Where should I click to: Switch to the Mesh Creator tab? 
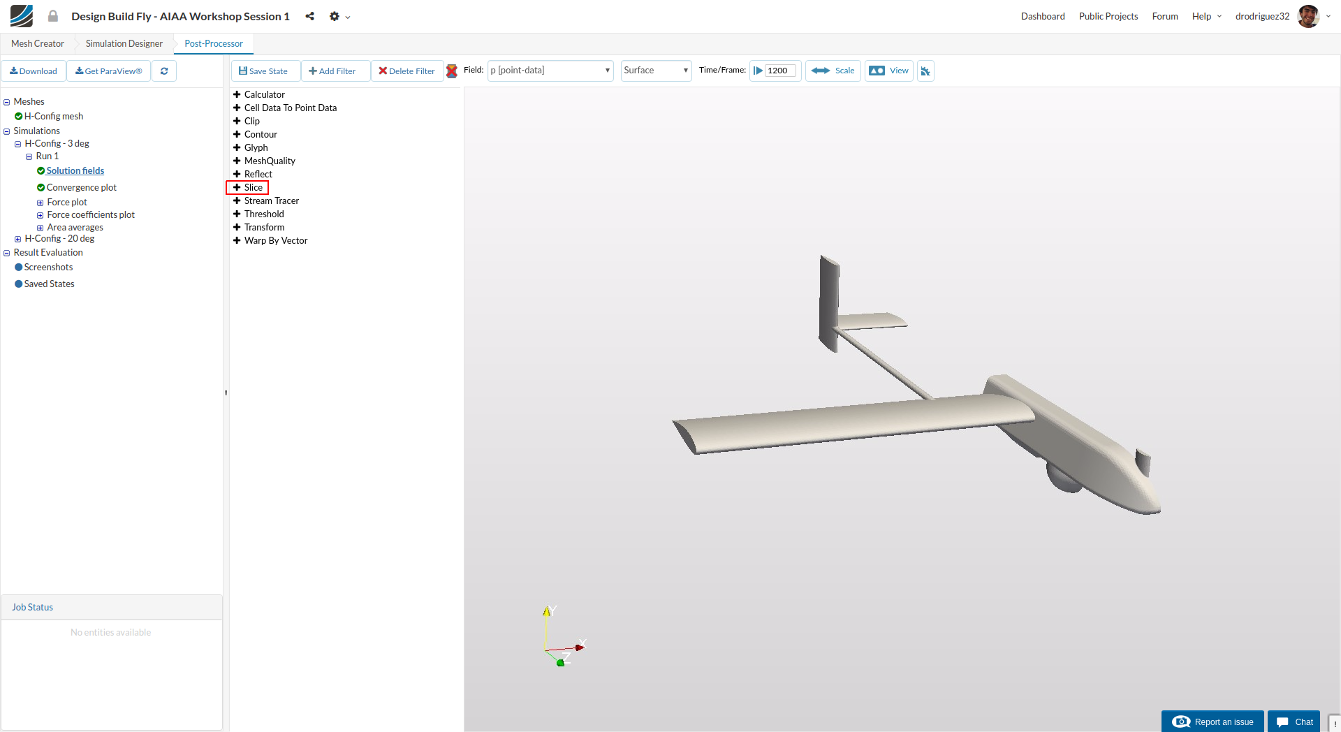tap(38, 43)
